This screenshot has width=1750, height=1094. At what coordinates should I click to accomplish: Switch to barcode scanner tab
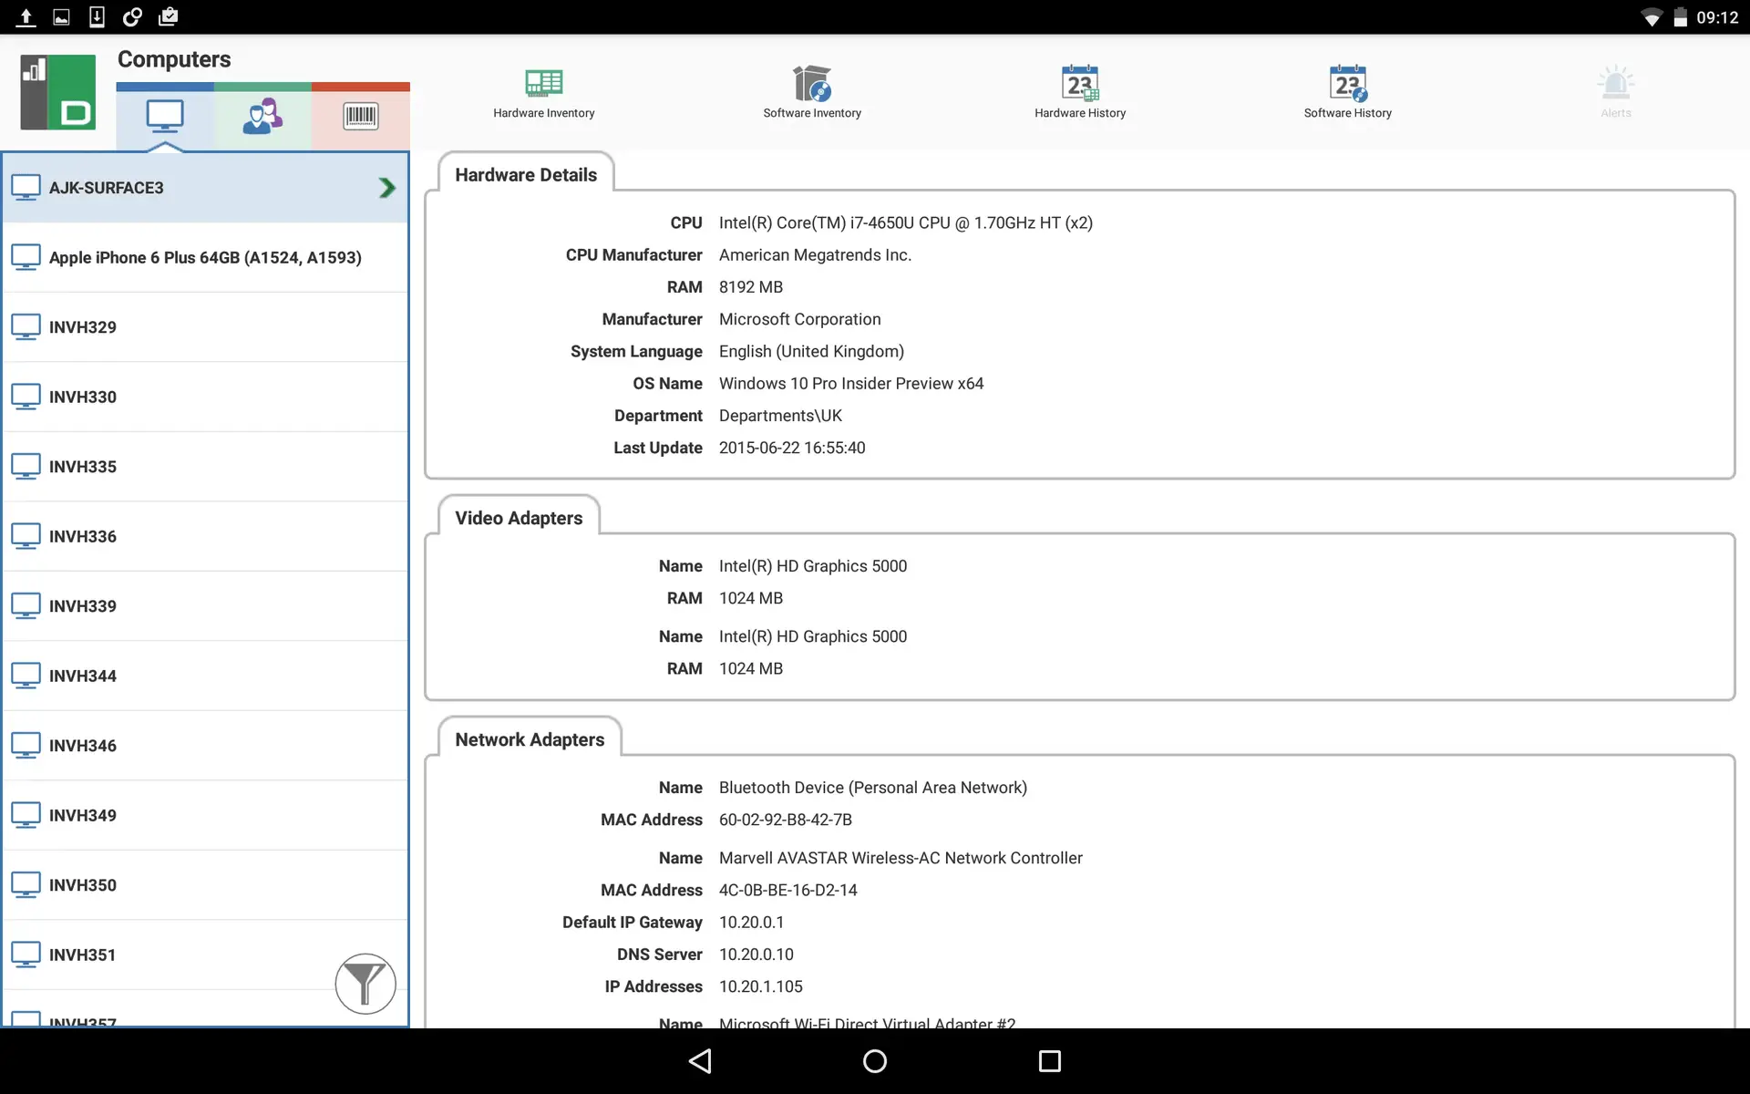361,117
